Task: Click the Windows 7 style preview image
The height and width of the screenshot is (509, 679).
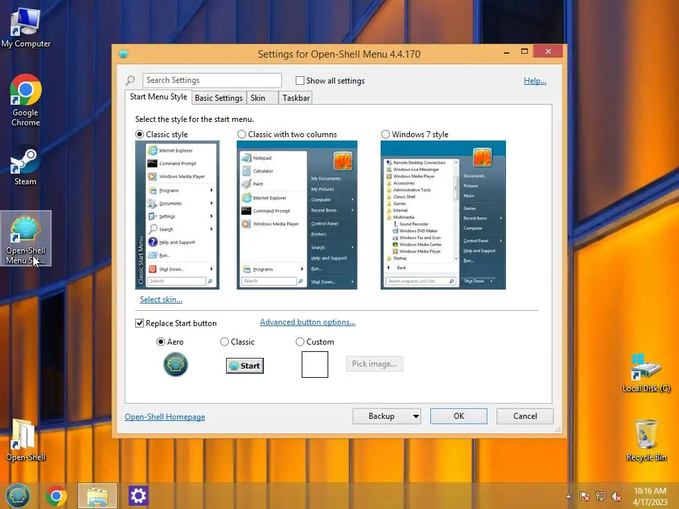Action: click(x=443, y=215)
